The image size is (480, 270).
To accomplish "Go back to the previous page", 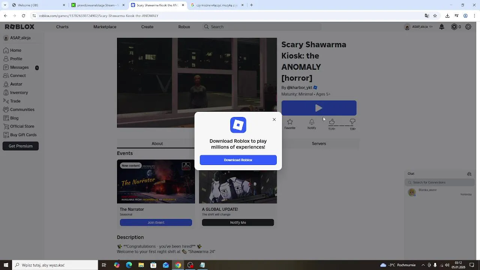I will pyautogui.click(x=5, y=16).
